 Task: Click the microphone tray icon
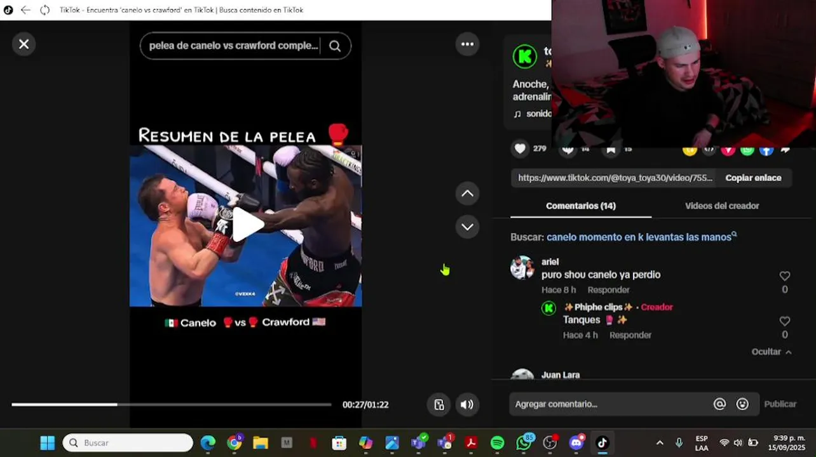tap(679, 443)
